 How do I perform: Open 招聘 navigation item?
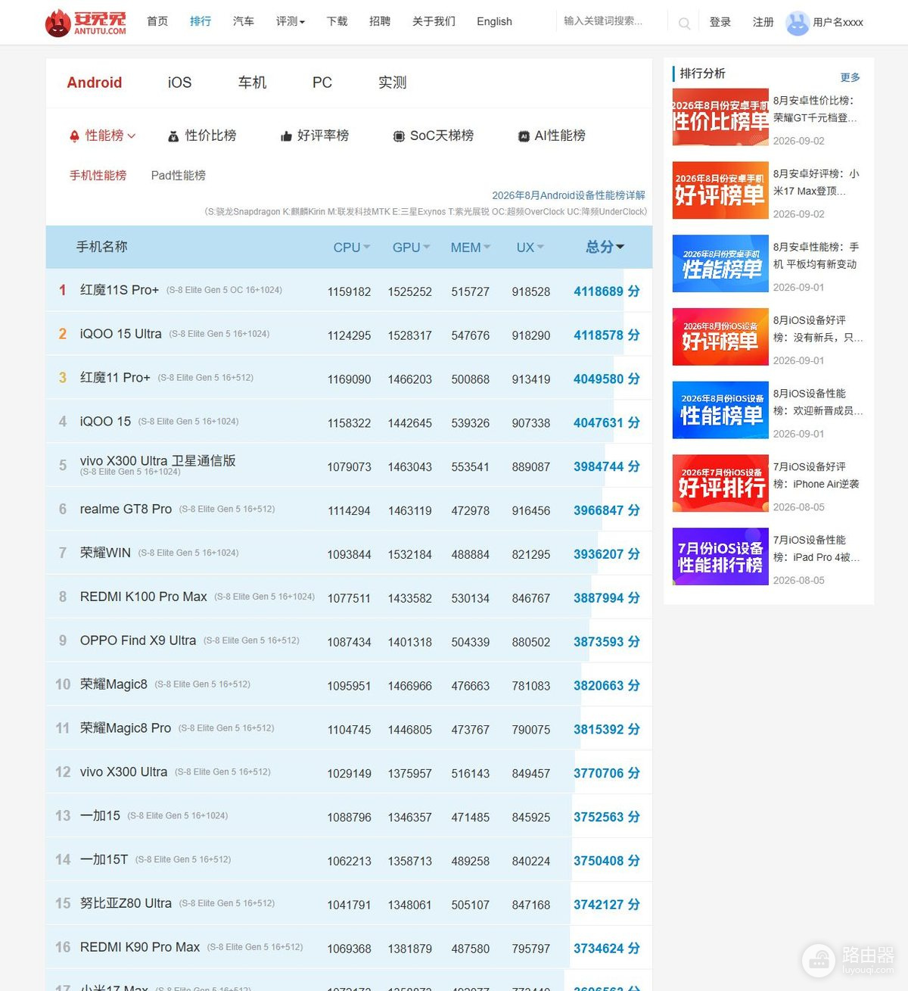pos(380,21)
